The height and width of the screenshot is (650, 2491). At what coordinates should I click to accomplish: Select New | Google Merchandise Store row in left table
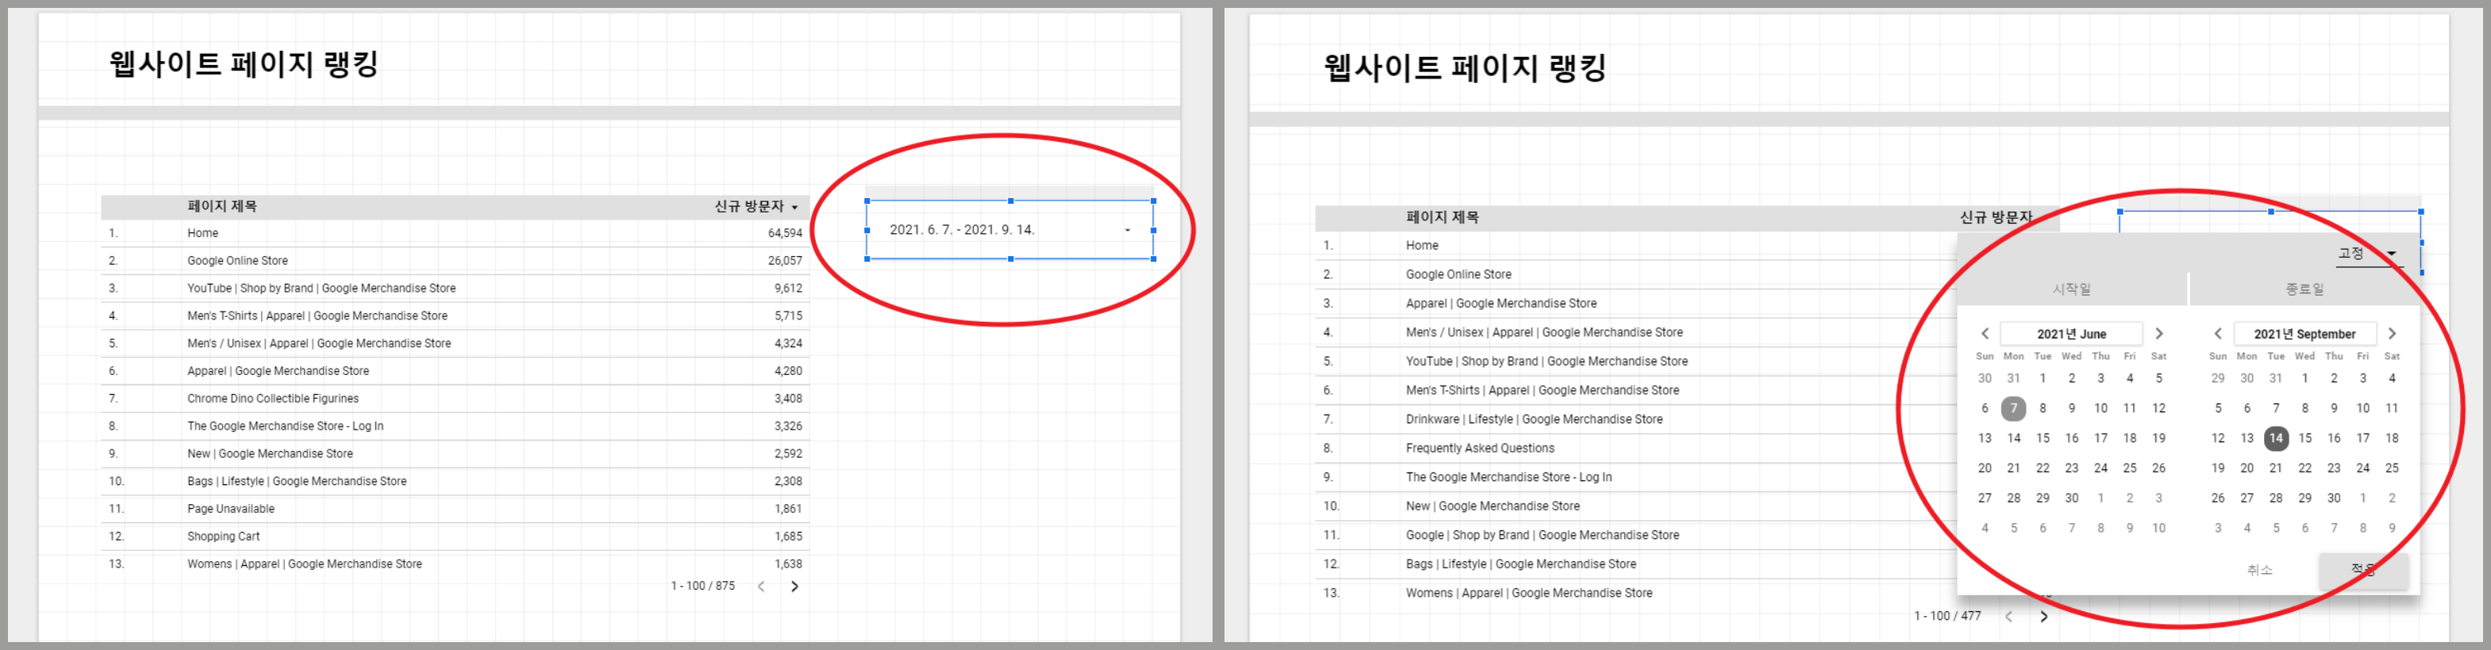[x=455, y=453]
